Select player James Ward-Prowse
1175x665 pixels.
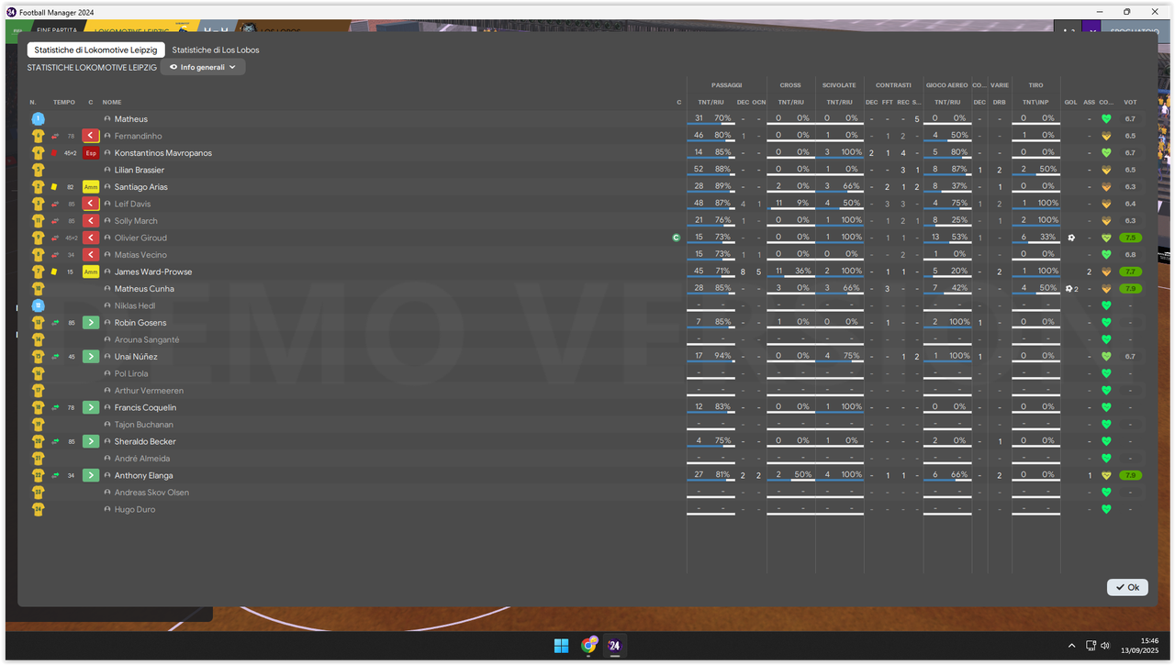153,272
